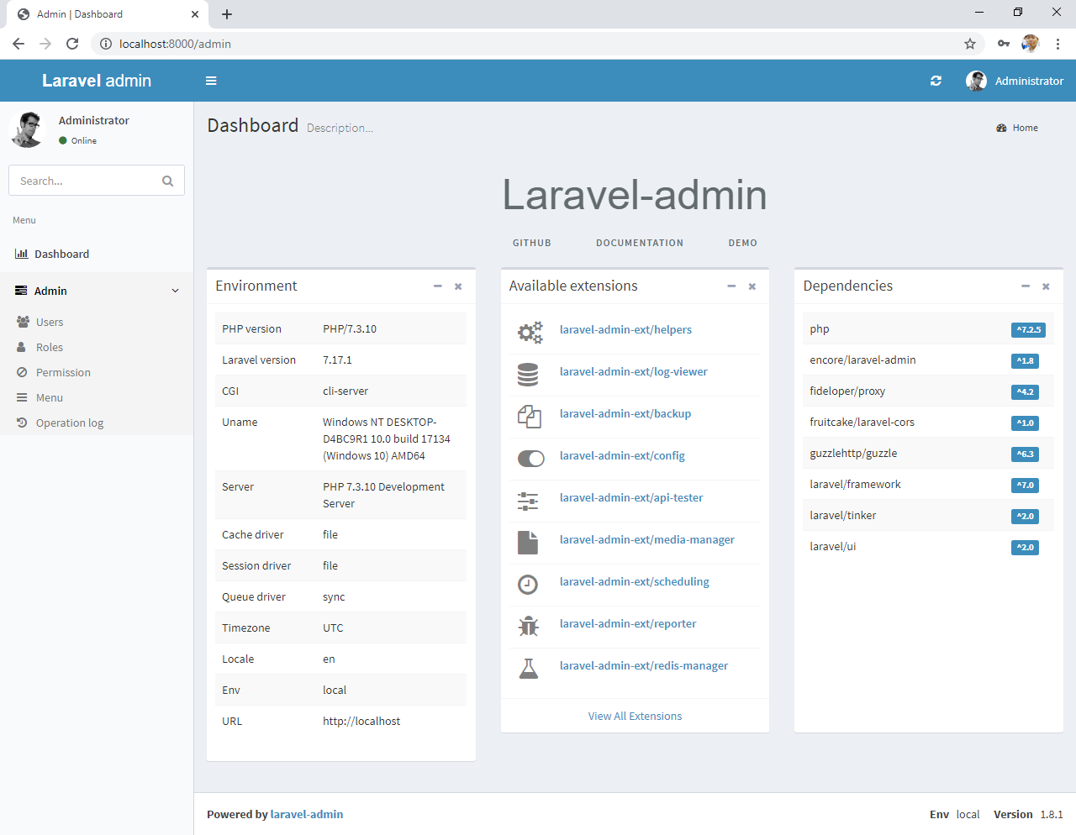Click the toggle icon beside config extension

pos(530,459)
